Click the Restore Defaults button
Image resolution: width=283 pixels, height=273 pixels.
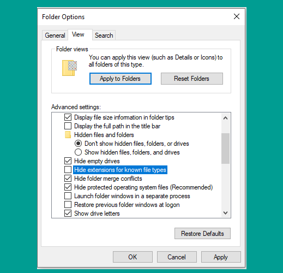coord(202,234)
